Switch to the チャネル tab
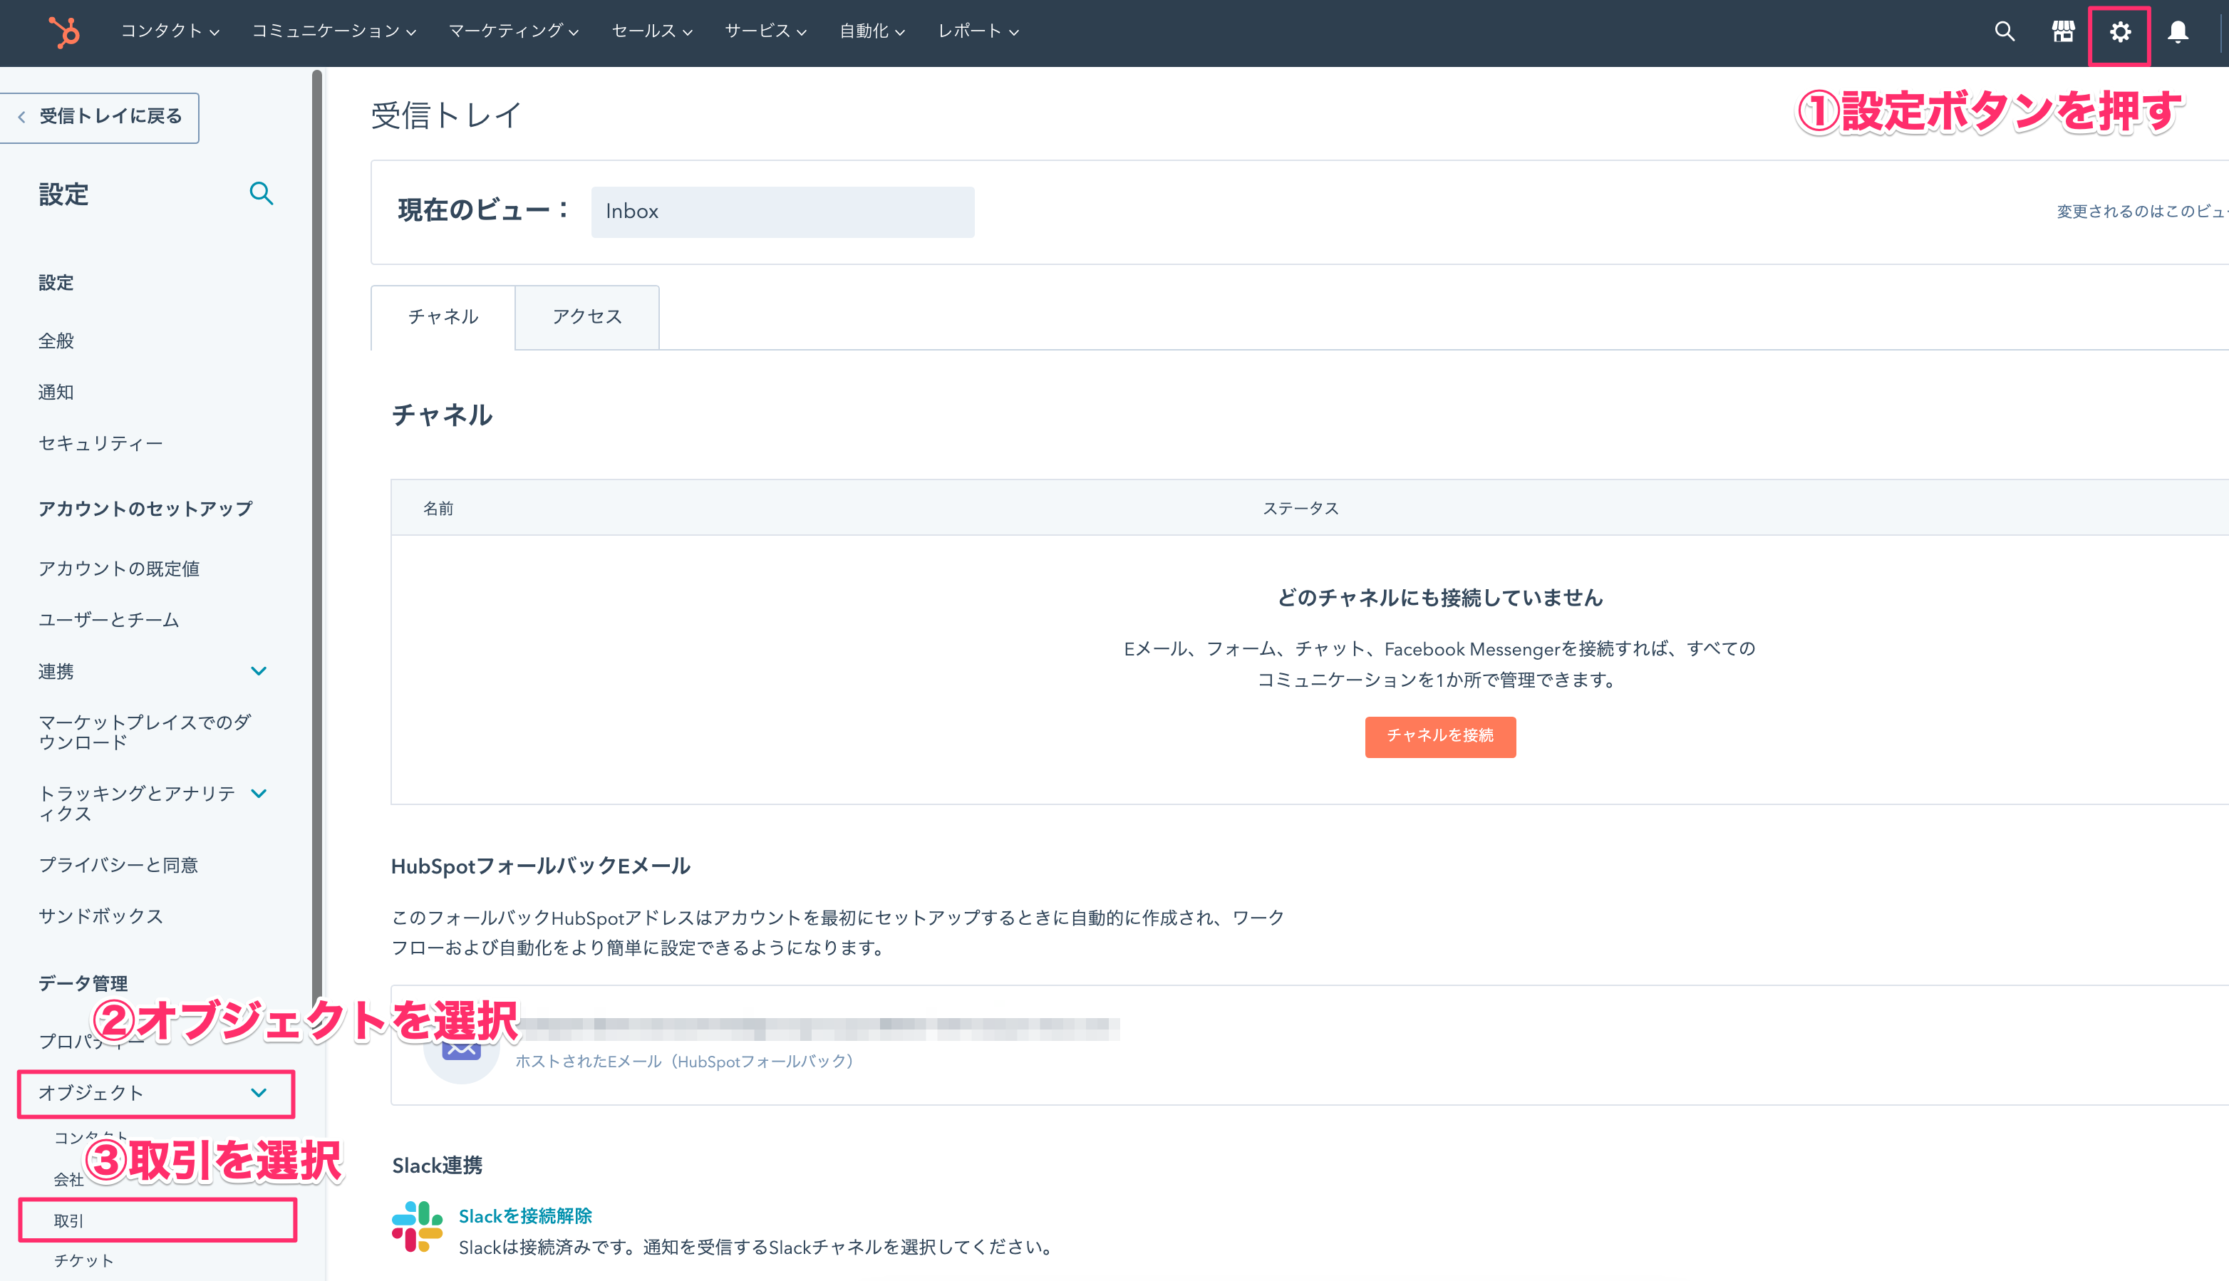Image resolution: width=2229 pixels, height=1281 pixels. [443, 318]
